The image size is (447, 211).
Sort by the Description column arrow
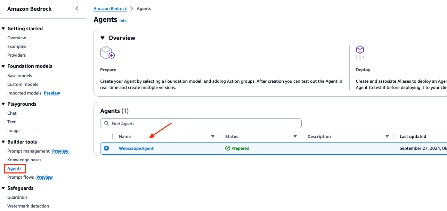387,137
